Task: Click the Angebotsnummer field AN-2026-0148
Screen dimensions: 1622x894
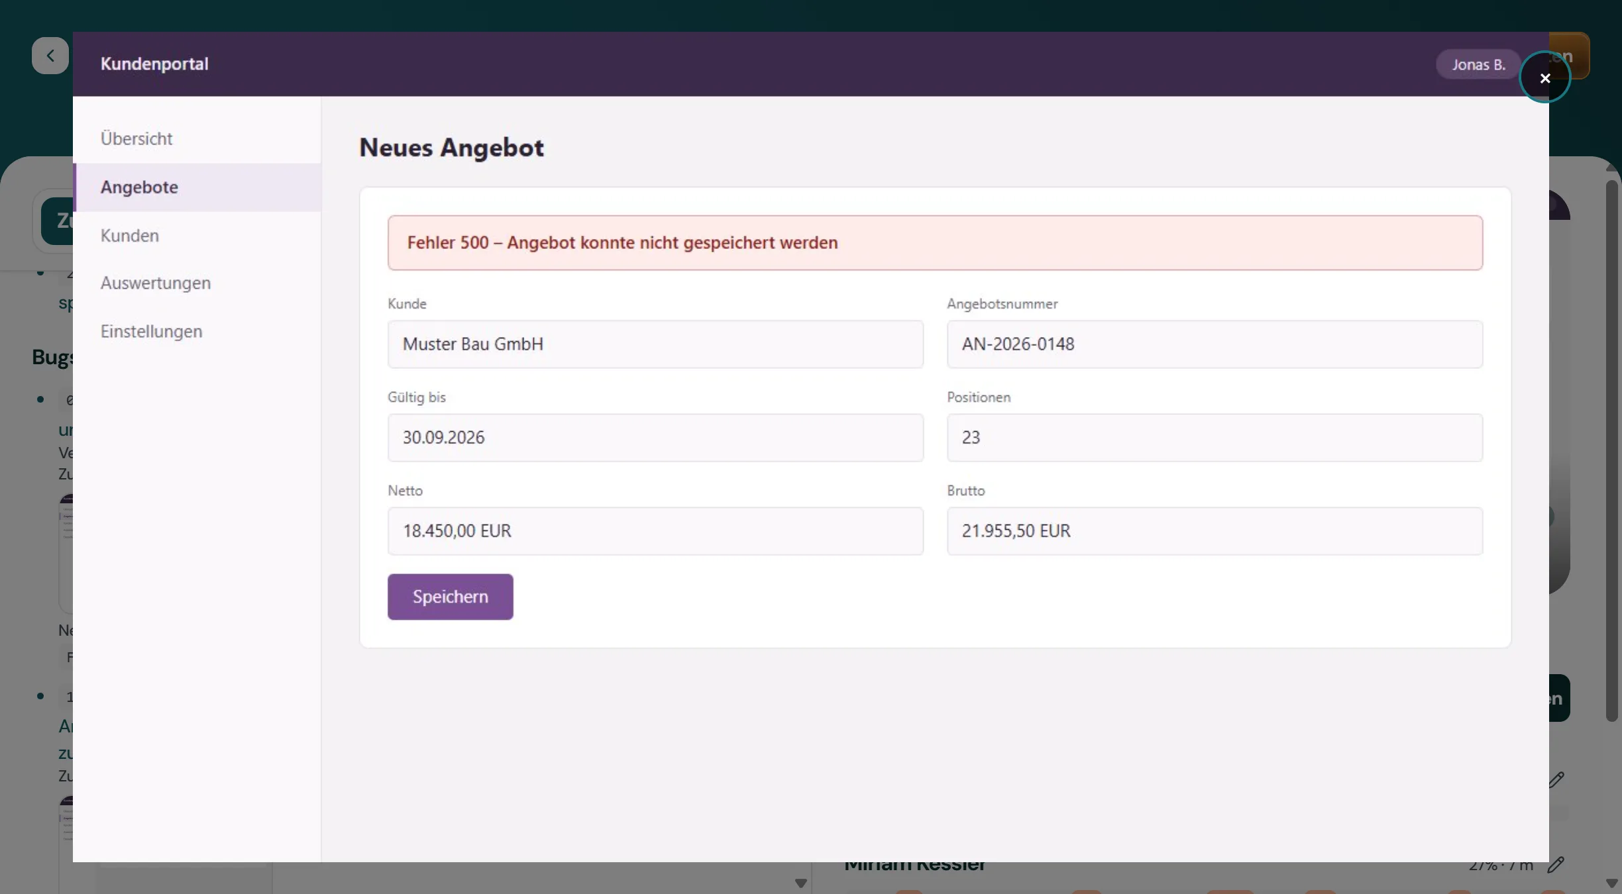Action: click(x=1215, y=344)
